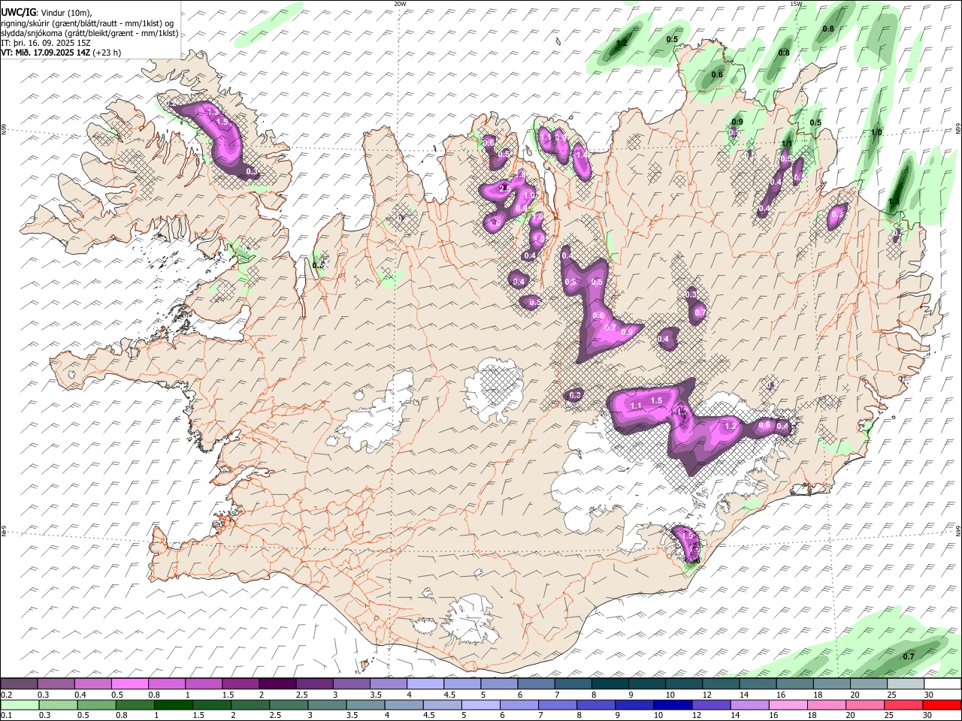Click the bright red swatch after 30 in the rain legend
The width and height of the screenshot is (962, 721).
click(942, 705)
